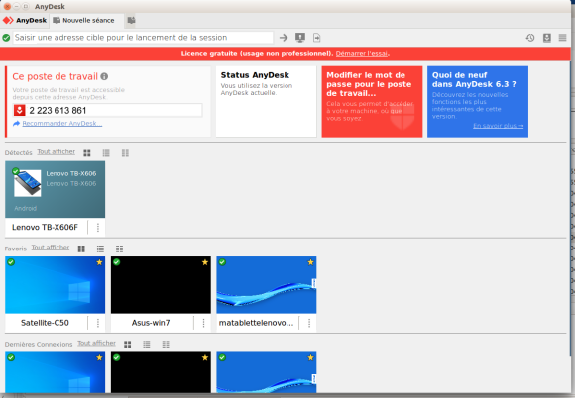Switch Détectés section to compact grid view
Screen dimensions: 575x398
click(x=125, y=153)
